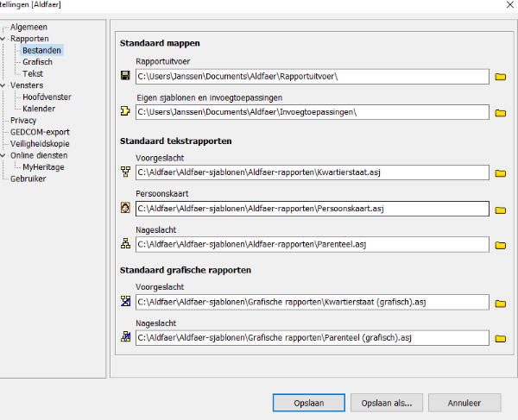Open the GEDCOM-export settings
The width and height of the screenshot is (518, 420).
coord(40,132)
